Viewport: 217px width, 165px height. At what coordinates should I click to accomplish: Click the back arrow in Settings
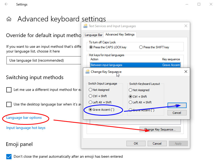click(6, 4)
